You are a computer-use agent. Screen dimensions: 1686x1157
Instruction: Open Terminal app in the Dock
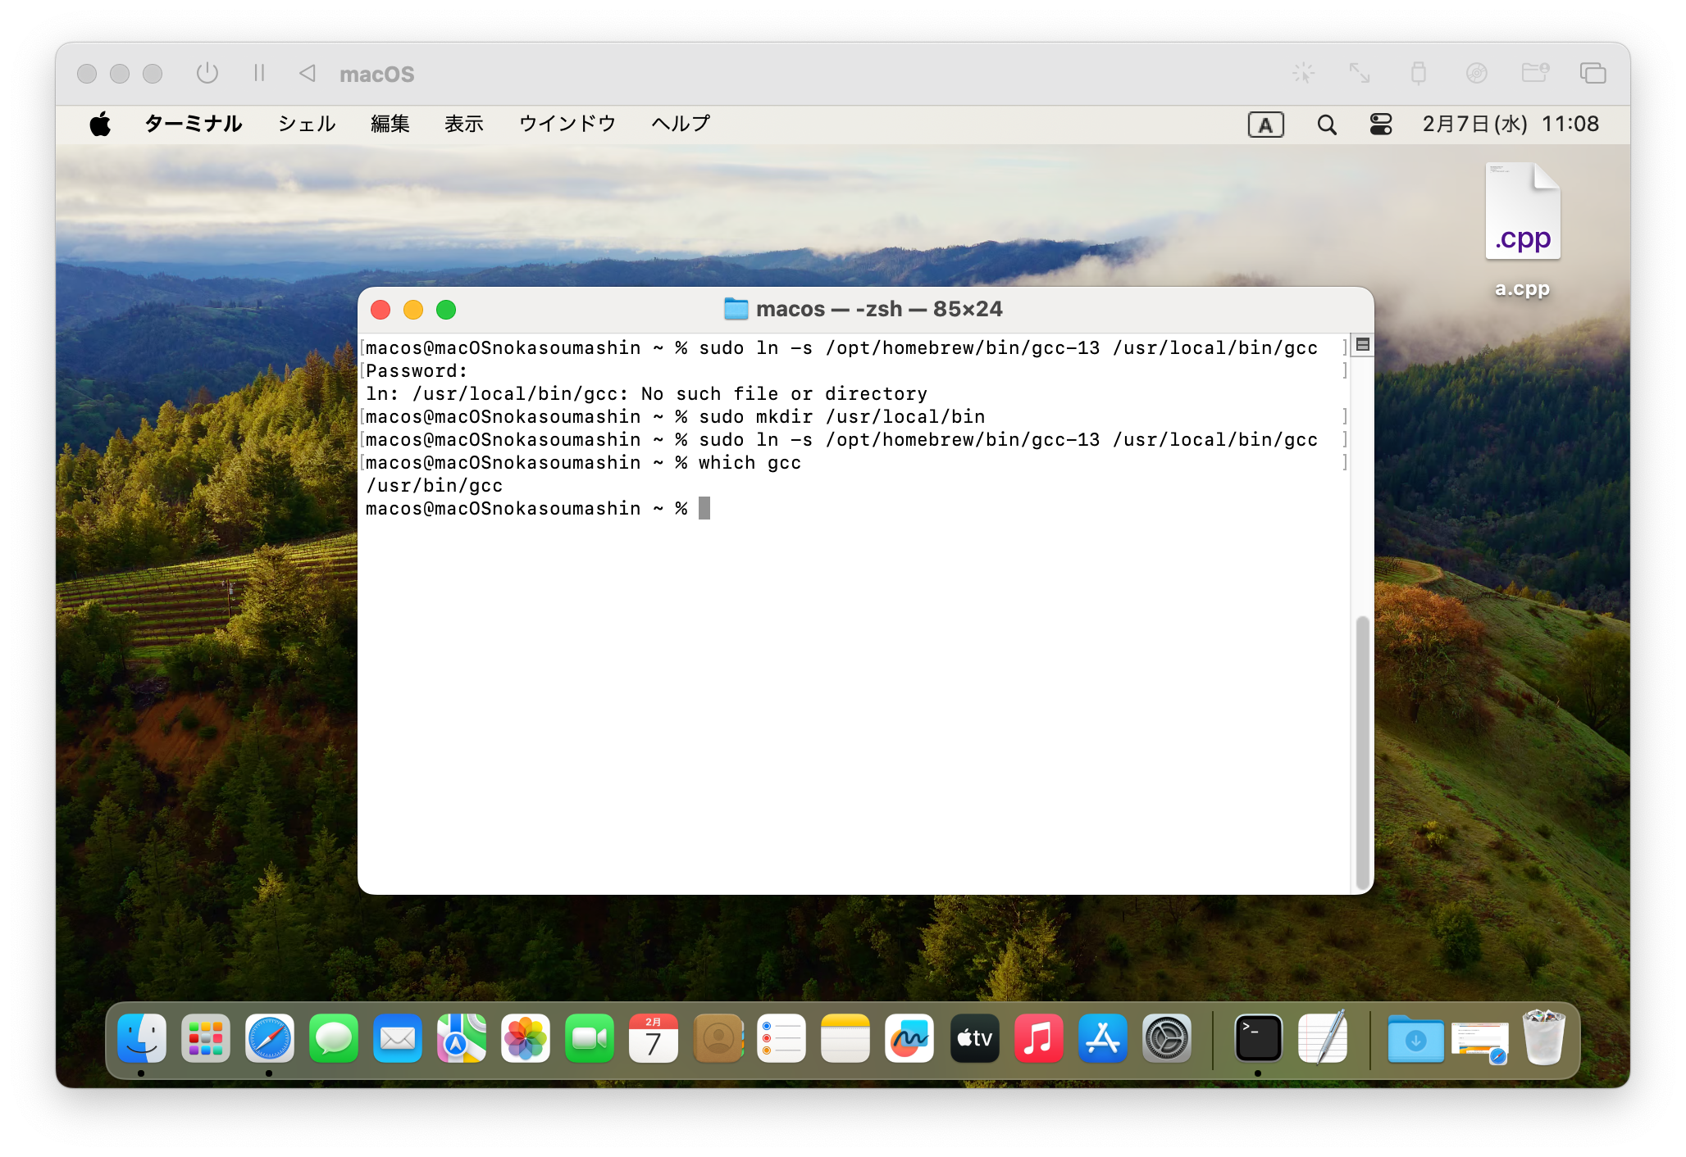tap(1258, 1038)
